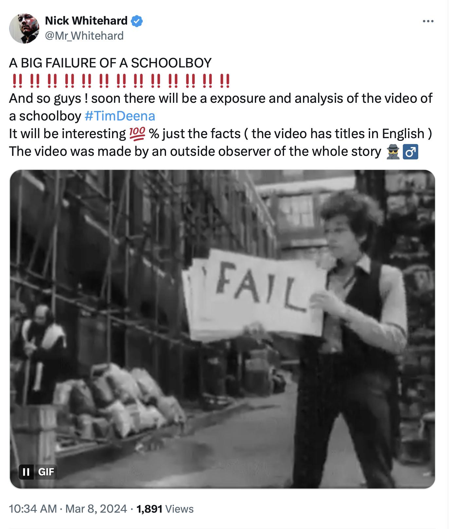Click the Mar 8, 2024 date

pyautogui.click(x=96, y=509)
